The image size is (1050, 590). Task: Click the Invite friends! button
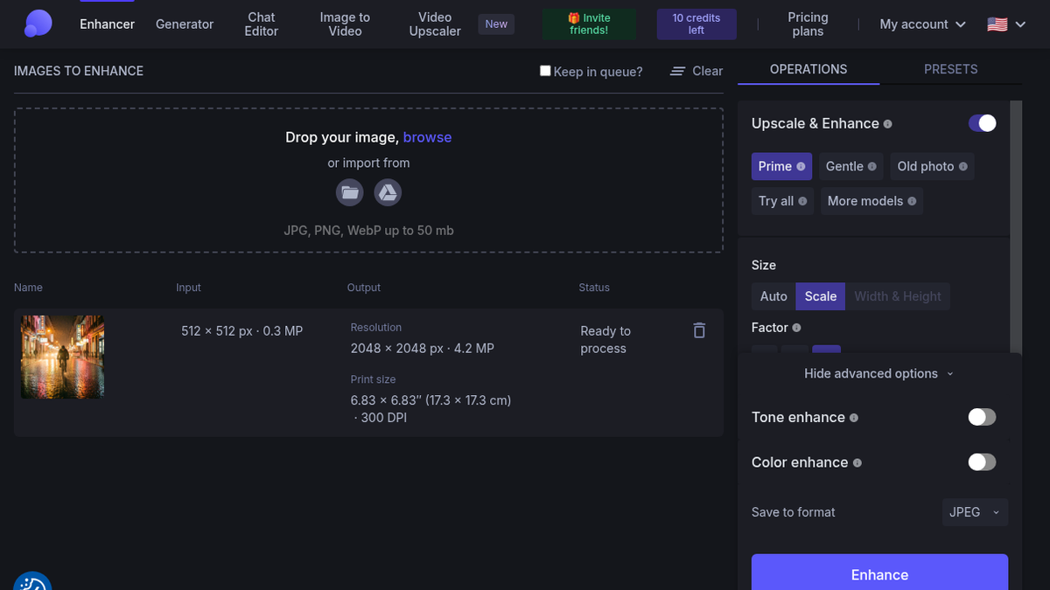point(589,24)
